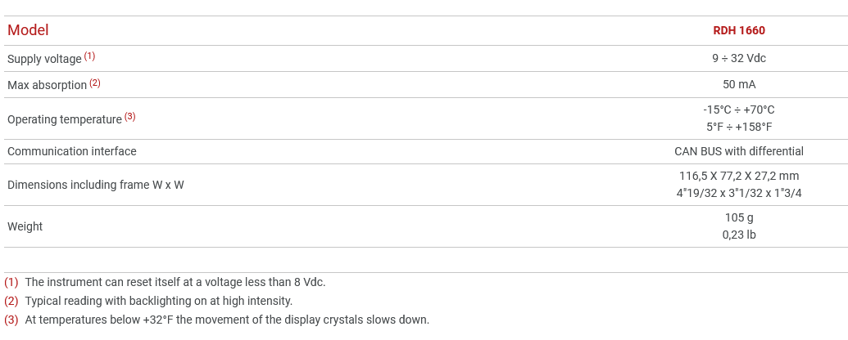Screen dimensions: 848x340
Task: Click the "Supply voltage" row label
Action: [x=44, y=59]
